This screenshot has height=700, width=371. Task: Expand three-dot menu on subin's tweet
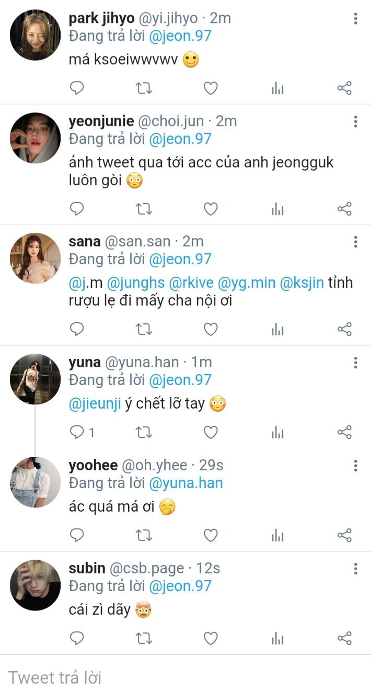point(355,569)
